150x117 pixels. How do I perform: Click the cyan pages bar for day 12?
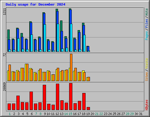click(x=58, y=38)
